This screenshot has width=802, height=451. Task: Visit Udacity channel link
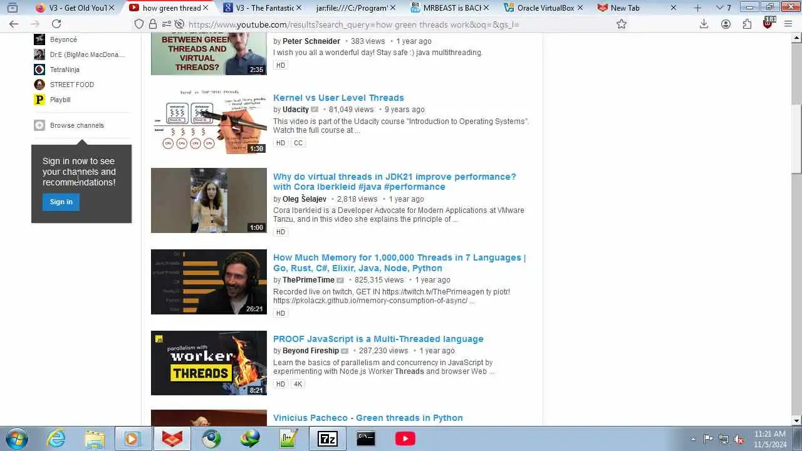click(x=296, y=110)
